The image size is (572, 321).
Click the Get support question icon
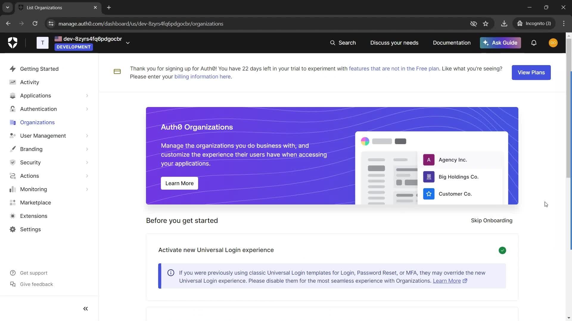[x=13, y=273]
